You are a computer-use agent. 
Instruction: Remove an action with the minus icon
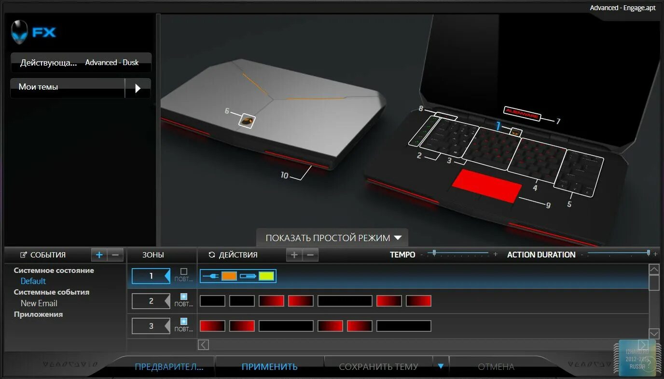[310, 255]
